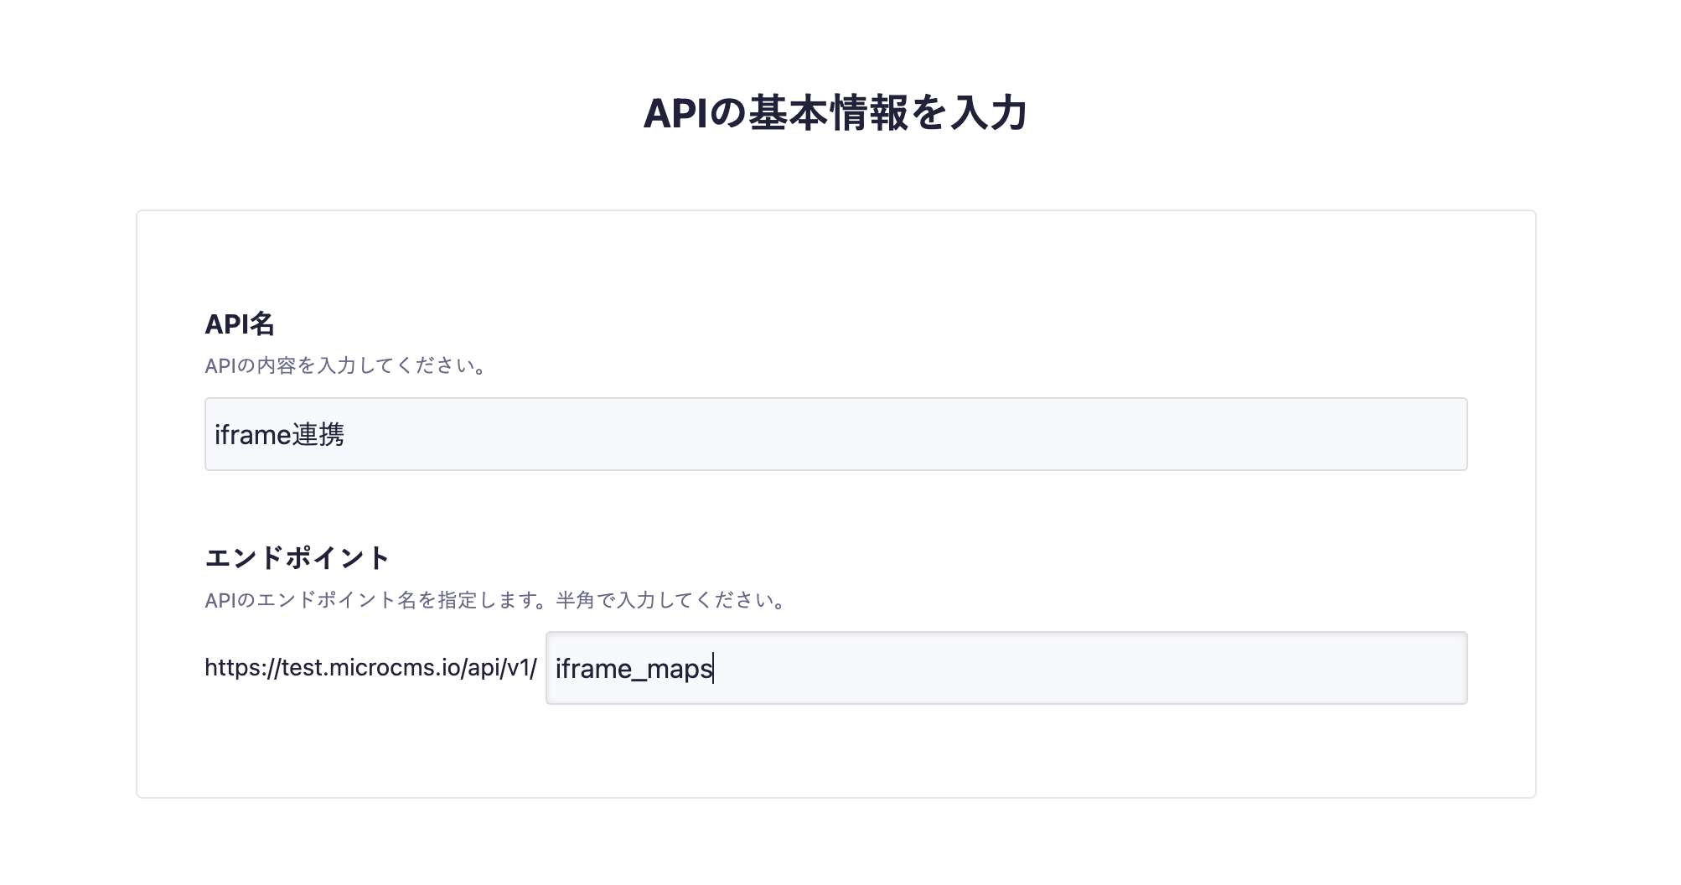The height and width of the screenshot is (885, 1681).
Task: Click the word iframe in API名 field
Action: pos(253,435)
